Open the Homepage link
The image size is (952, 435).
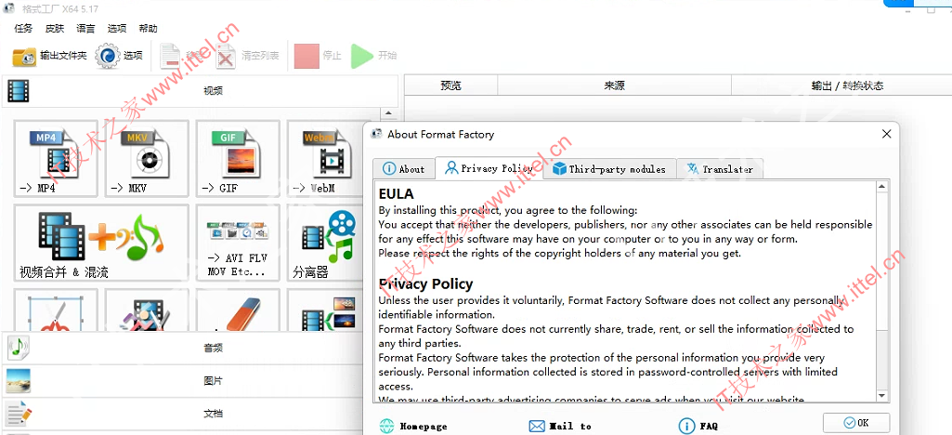tap(413, 427)
